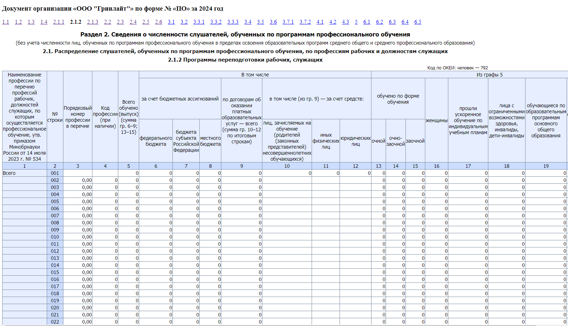The width and height of the screenshot is (568, 326).
Task: Navigate to section 3.7.1
Action: pos(288,22)
